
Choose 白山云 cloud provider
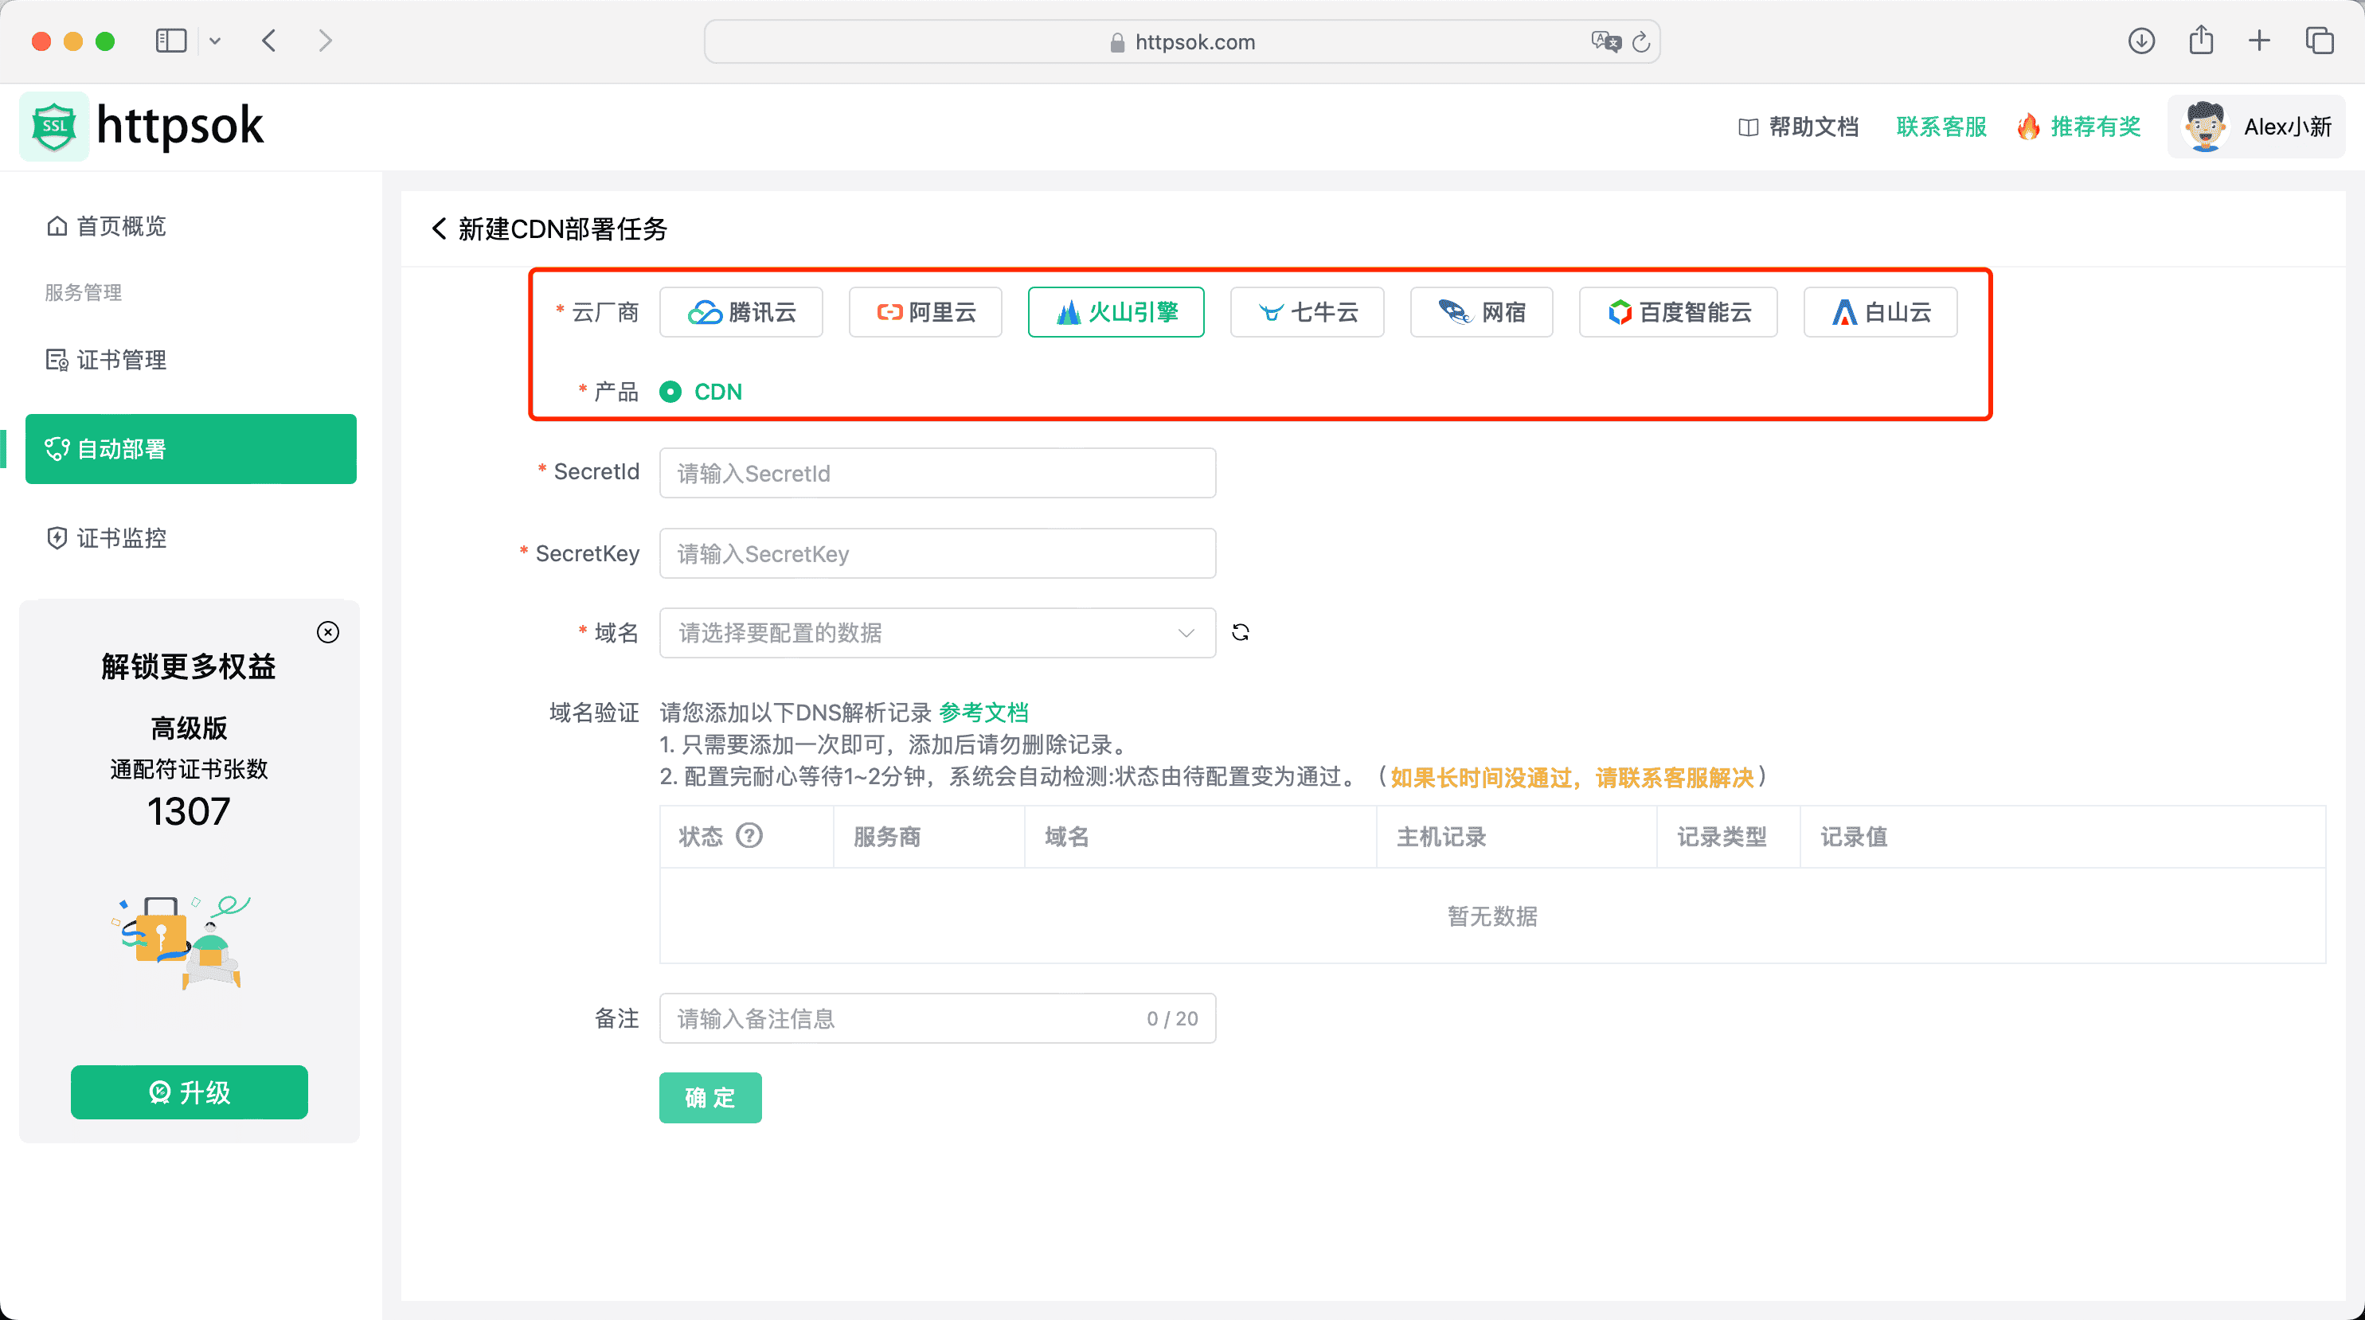click(x=1879, y=312)
